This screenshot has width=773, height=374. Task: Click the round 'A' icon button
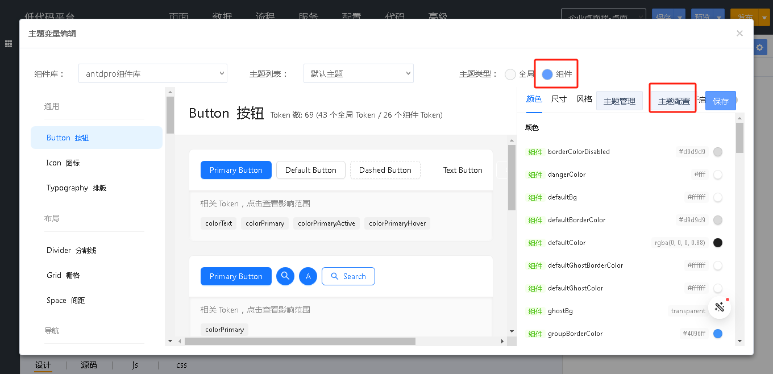pyautogui.click(x=308, y=276)
